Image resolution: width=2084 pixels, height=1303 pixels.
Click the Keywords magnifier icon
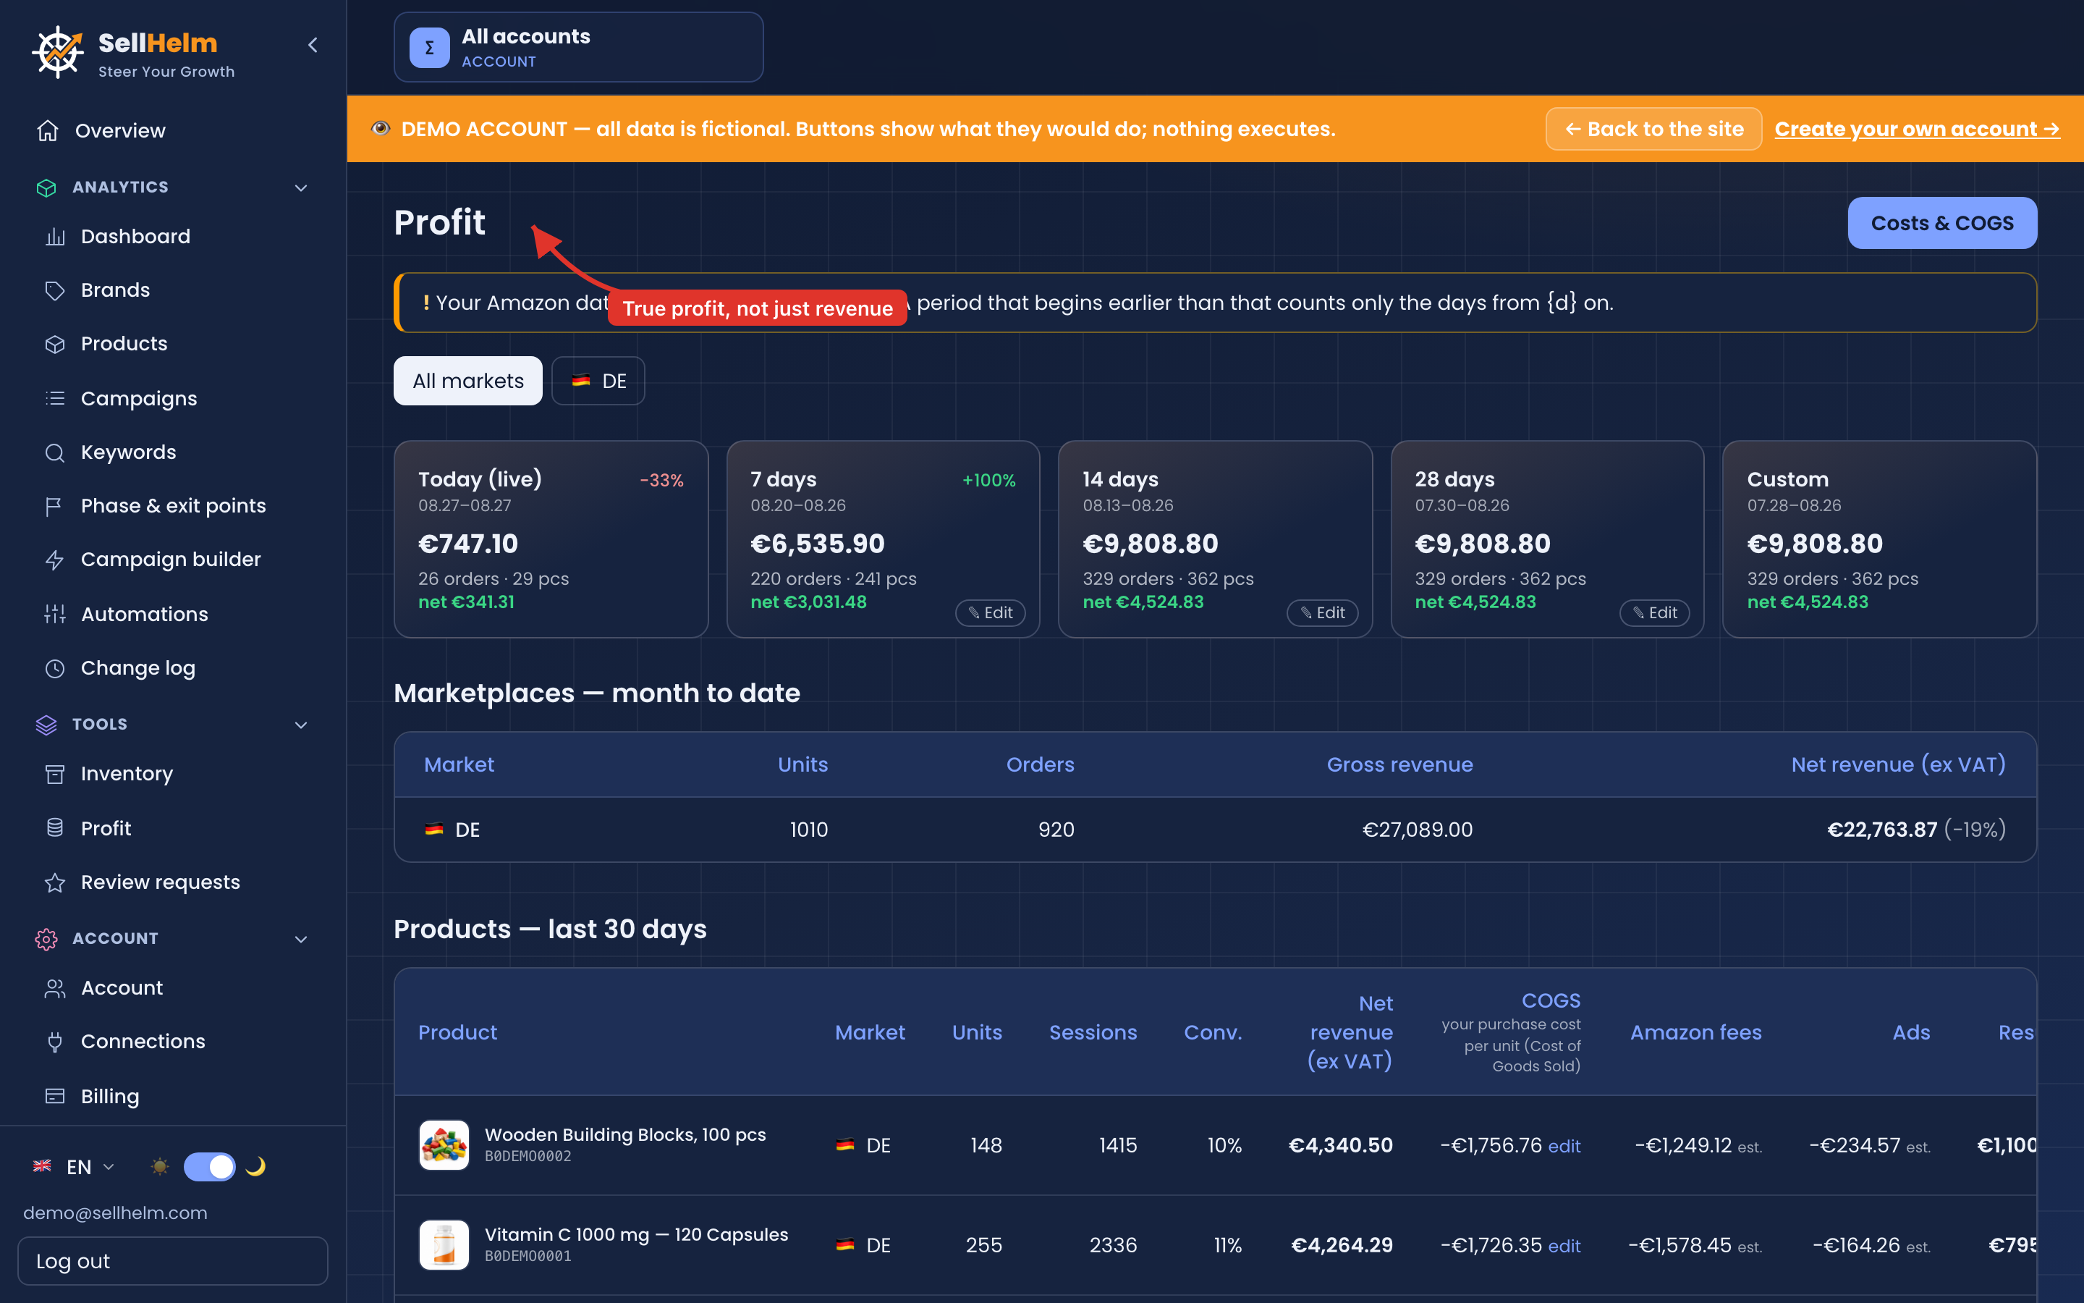[55, 452]
